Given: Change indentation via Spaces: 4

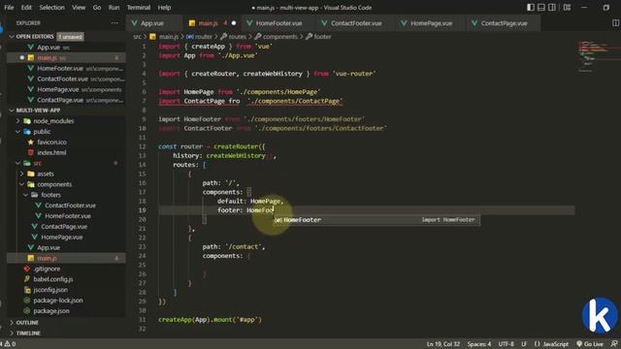Looking at the screenshot, I should tap(478, 344).
